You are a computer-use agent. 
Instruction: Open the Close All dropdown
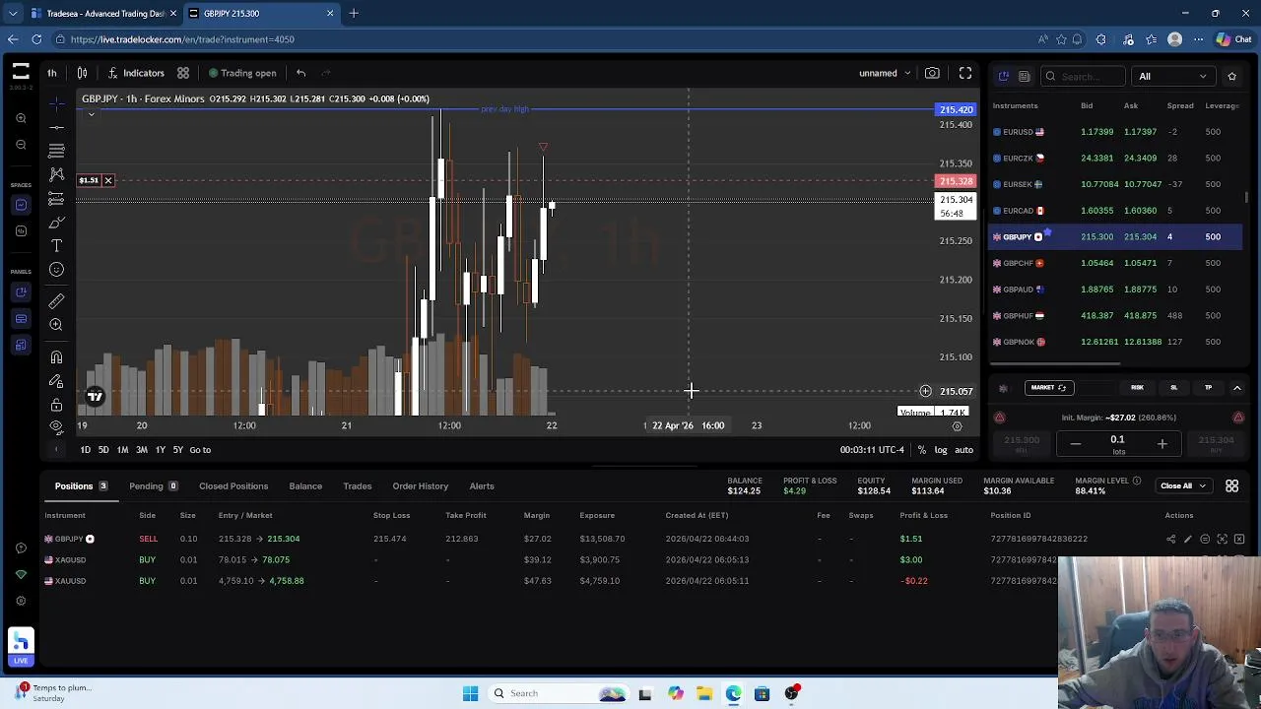(1182, 485)
